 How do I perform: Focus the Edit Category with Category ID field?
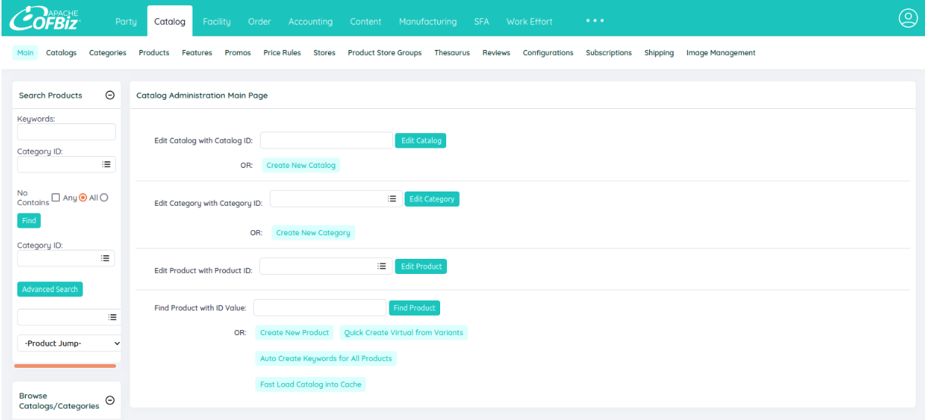(x=336, y=198)
